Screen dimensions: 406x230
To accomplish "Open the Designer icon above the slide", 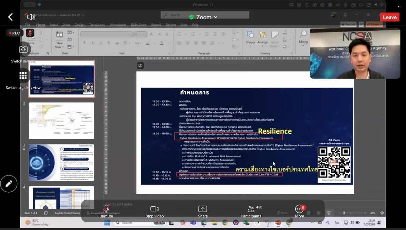I will (x=140, y=66).
